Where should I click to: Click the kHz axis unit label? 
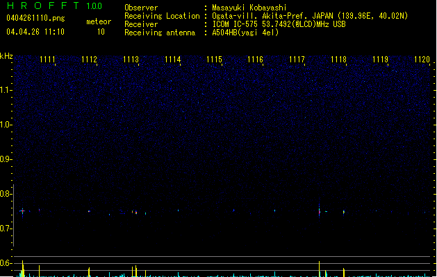pyautogui.click(x=6, y=56)
